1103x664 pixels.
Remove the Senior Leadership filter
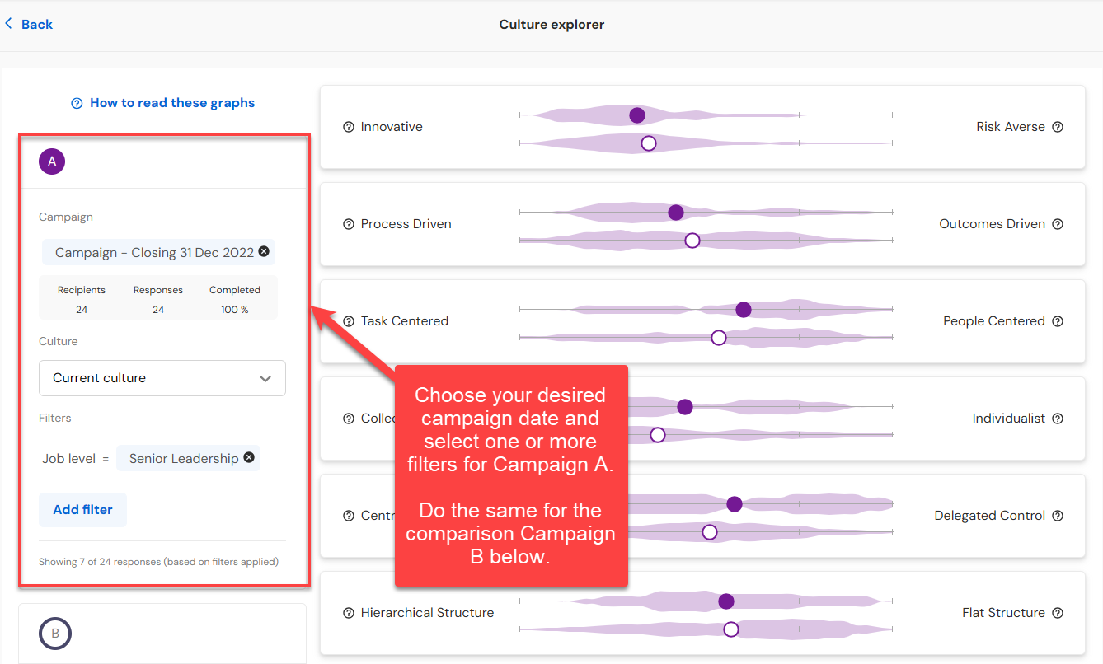tap(249, 457)
